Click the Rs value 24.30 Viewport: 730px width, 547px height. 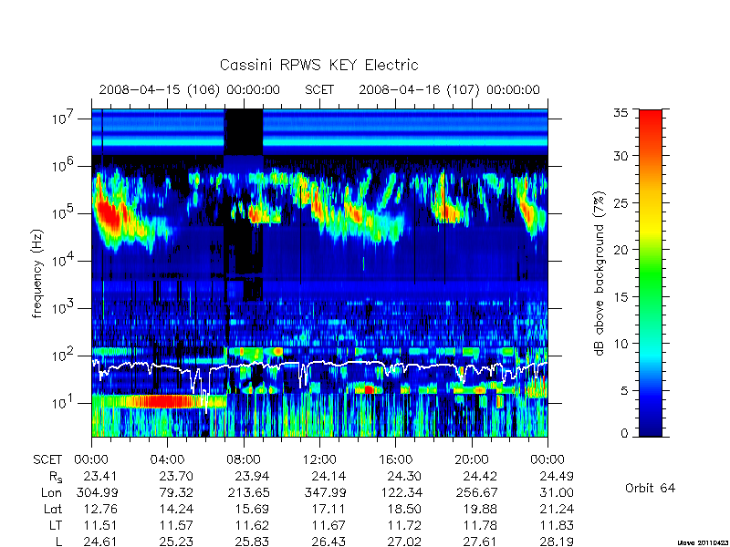point(404,476)
